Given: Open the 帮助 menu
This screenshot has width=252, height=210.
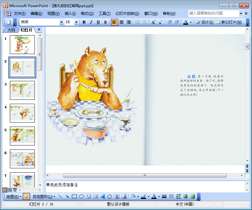Looking at the screenshot, I should click(169, 14).
